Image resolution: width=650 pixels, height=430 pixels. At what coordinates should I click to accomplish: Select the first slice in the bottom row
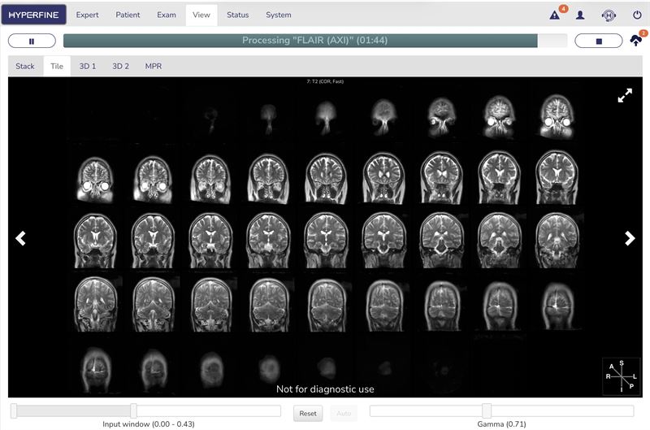[x=95, y=370]
